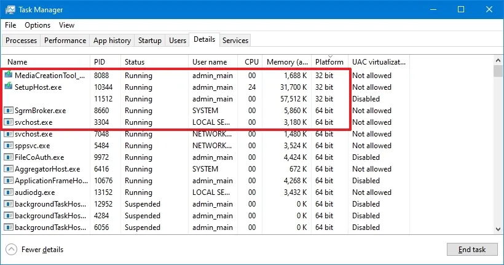Sort by the Platform column header

click(329, 61)
